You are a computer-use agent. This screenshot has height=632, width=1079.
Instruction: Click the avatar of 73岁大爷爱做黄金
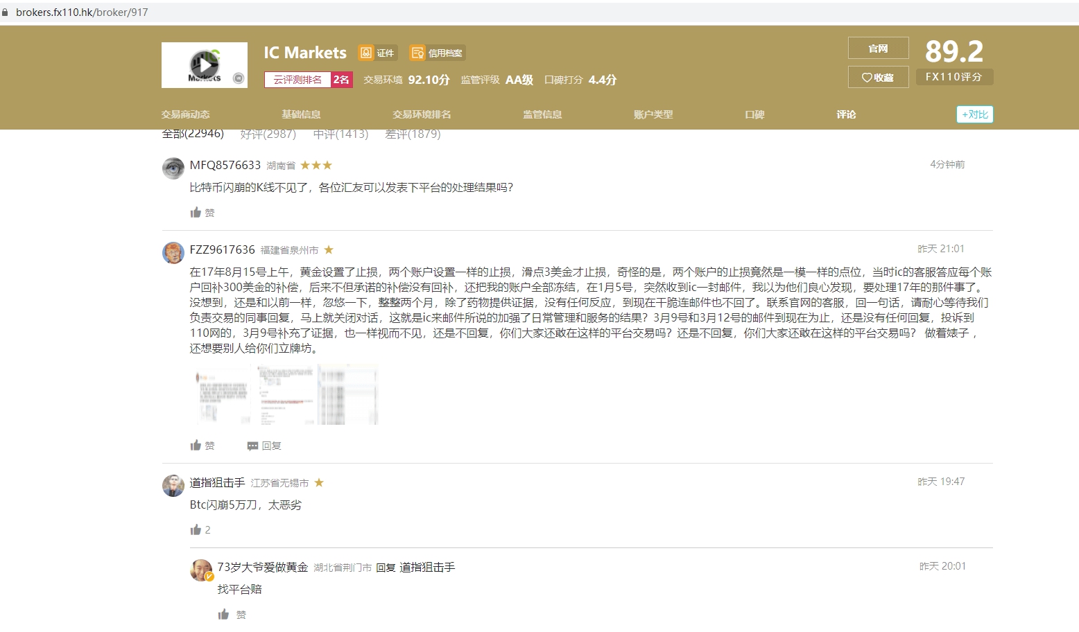click(x=201, y=570)
